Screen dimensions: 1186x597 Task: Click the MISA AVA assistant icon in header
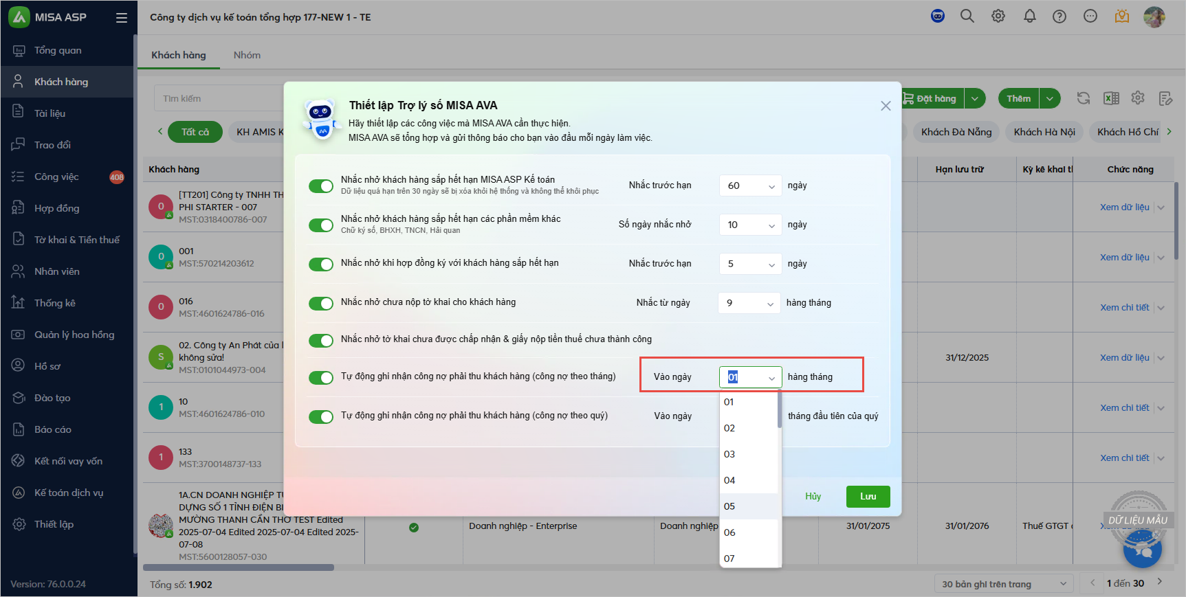point(938,16)
